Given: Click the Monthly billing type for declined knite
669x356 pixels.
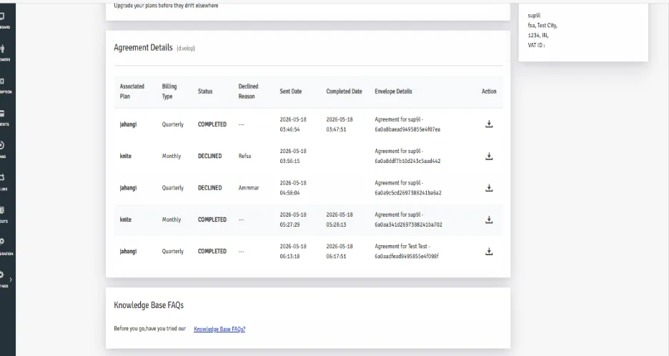Looking at the screenshot, I should pos(172,157).
